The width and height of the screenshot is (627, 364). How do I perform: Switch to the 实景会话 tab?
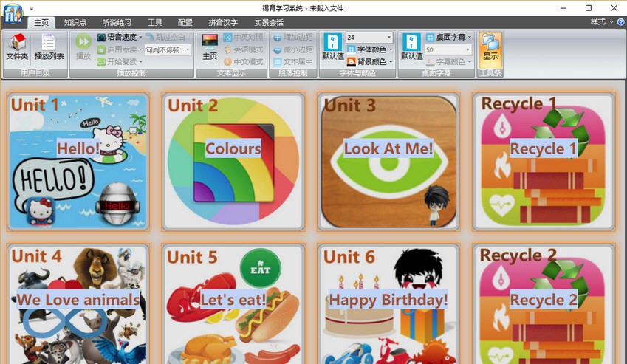pos(269,22)
